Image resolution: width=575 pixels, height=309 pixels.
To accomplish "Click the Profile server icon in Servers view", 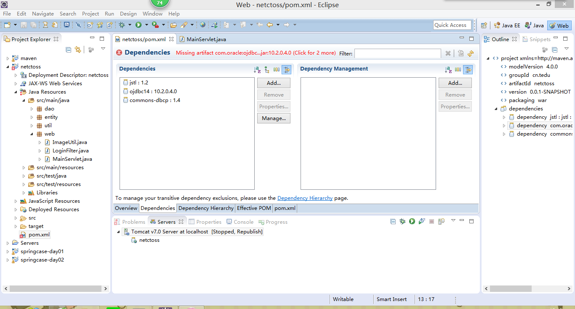I will [422, 221].
